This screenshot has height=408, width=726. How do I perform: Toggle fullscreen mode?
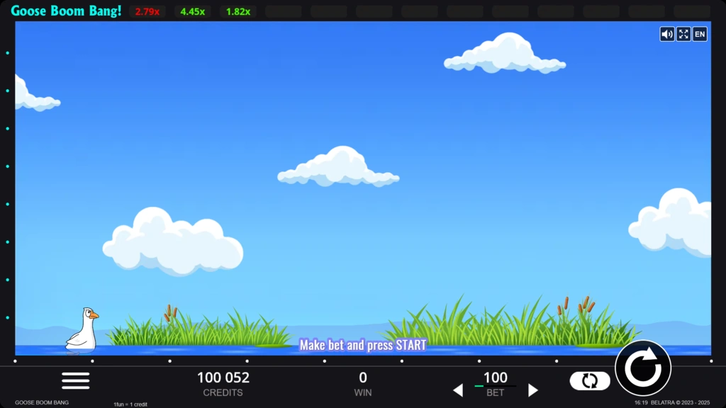coord(683,34)
